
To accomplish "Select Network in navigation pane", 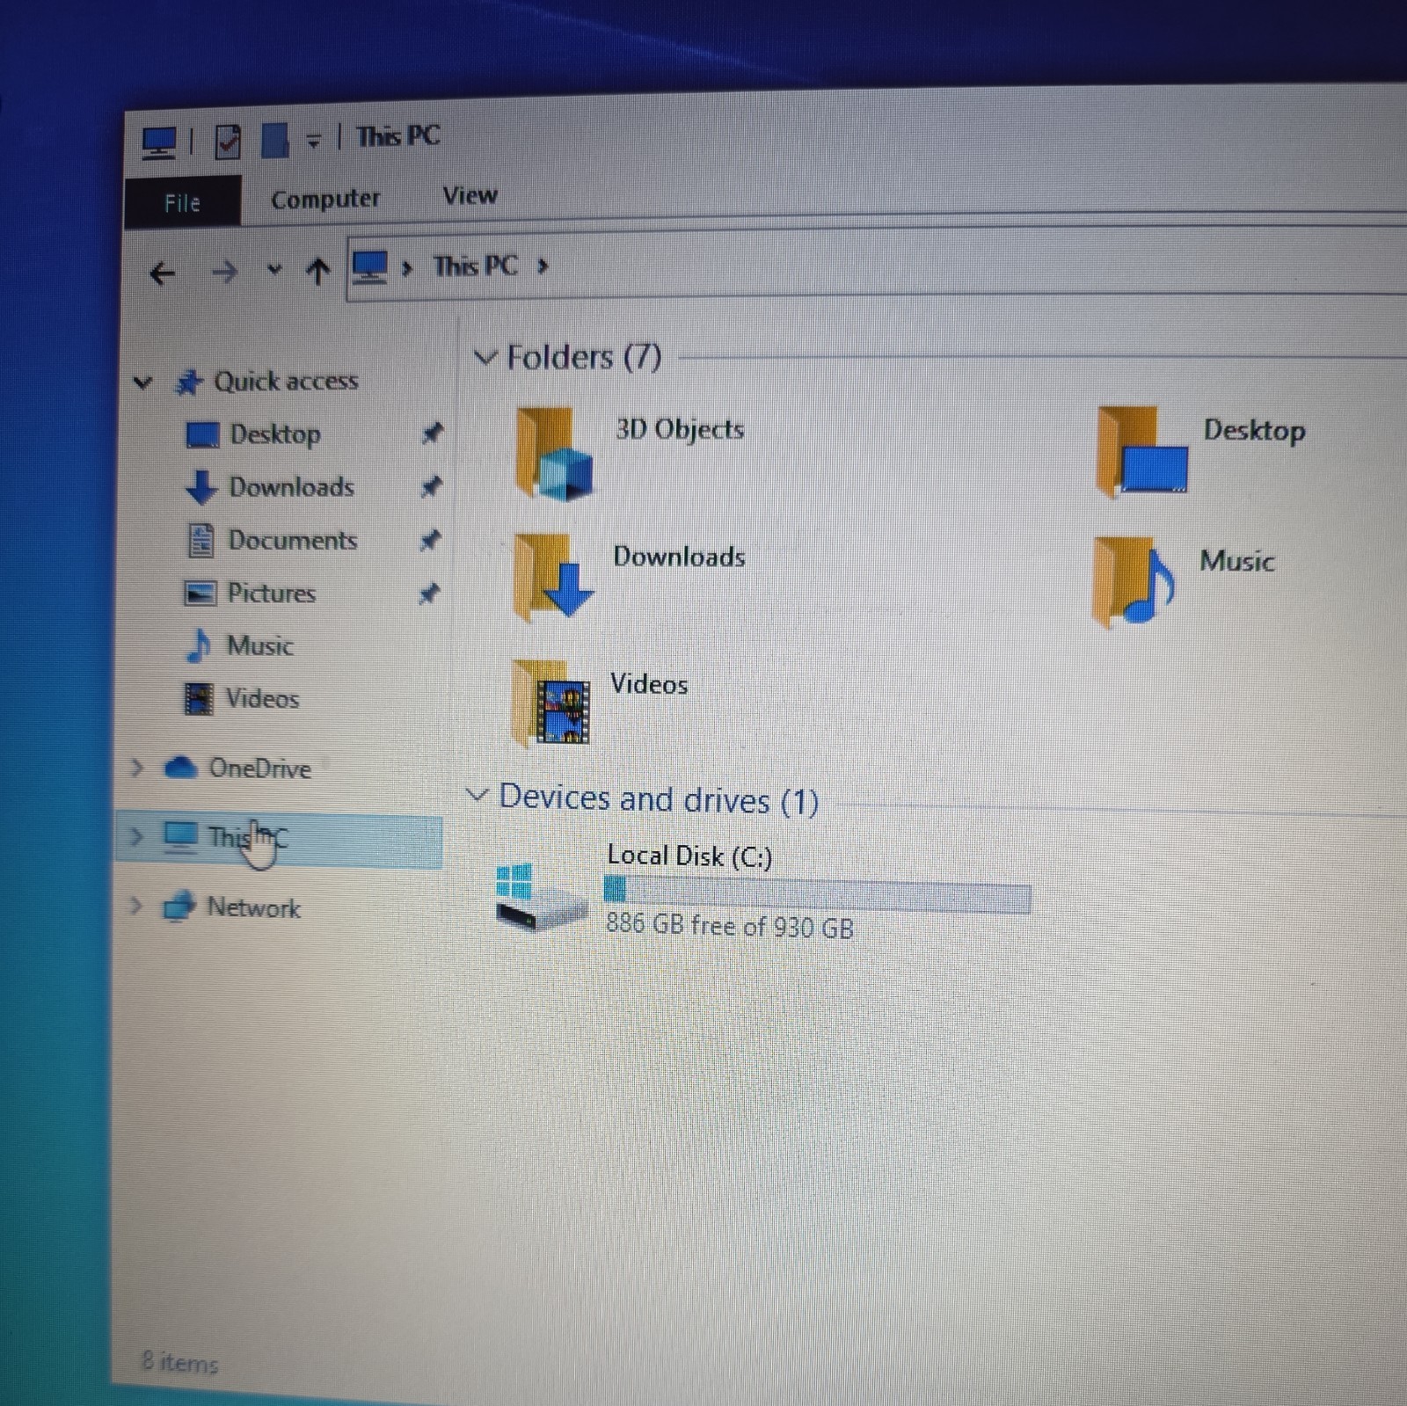I will coord(253,907).
